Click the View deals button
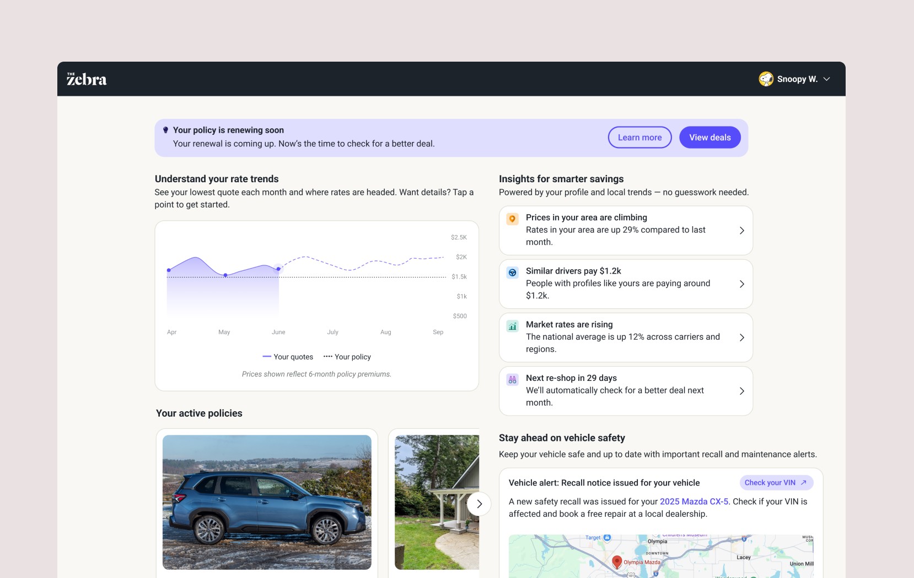Image resolution: width=914 pixels, height=578 pixels. (709, 138)
